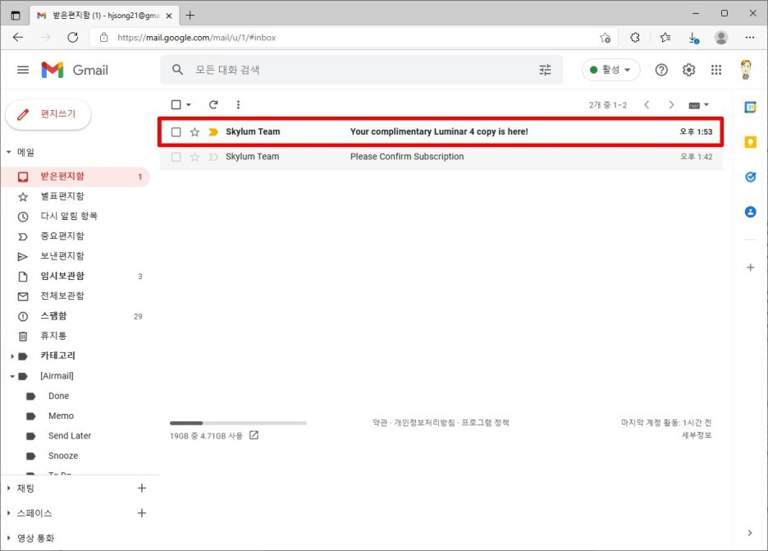Open the 휴지통 trash folder
This screenshot has width=768, height=551.
pyautogui.click(x=75, y=336)
